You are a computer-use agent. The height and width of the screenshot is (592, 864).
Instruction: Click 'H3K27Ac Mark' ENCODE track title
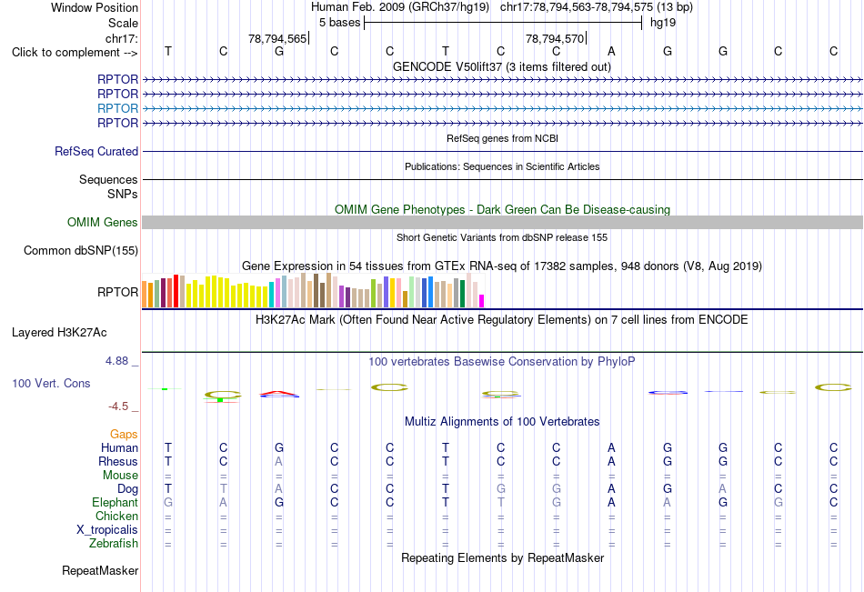[502, 320]
